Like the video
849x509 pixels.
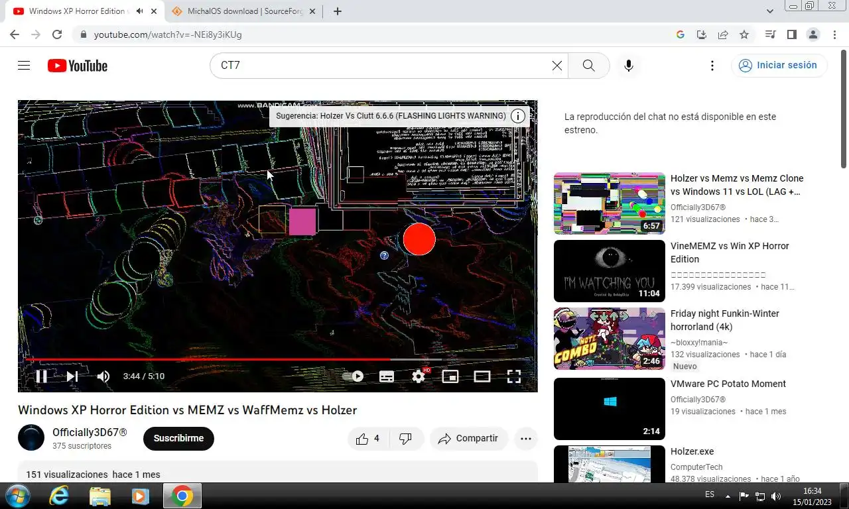click(x=367, y=439)
